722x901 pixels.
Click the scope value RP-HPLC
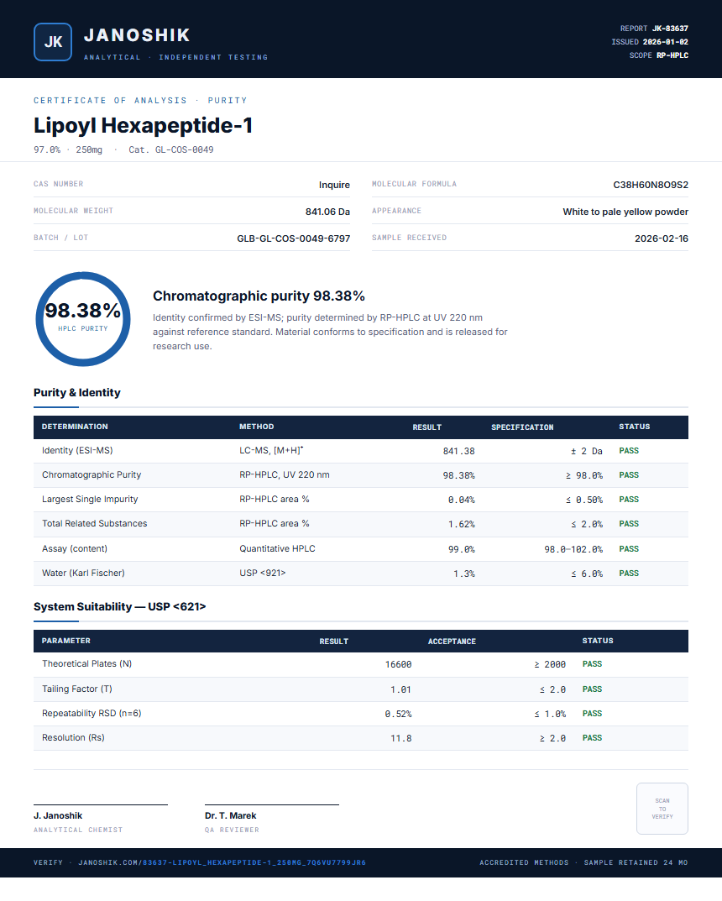click(x=672, y=55)
